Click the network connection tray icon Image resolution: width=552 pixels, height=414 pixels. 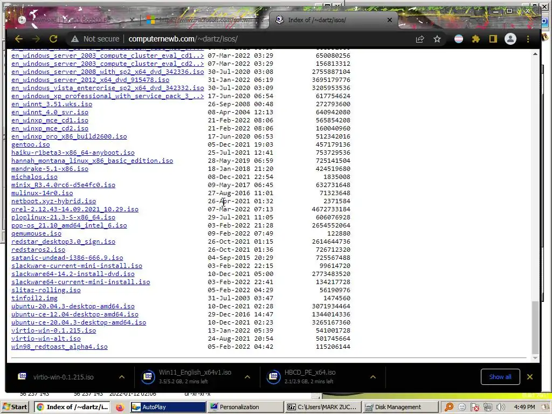[487, 408]
